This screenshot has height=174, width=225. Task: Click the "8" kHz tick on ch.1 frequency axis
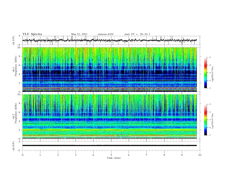pyautogui.click(x=20, y=56)
